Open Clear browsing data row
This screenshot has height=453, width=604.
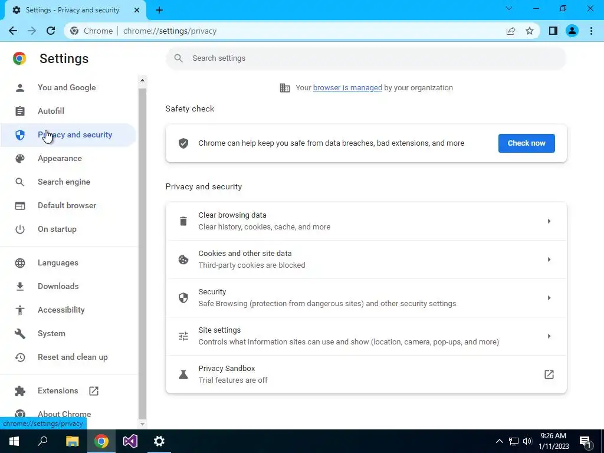(366, 221)
